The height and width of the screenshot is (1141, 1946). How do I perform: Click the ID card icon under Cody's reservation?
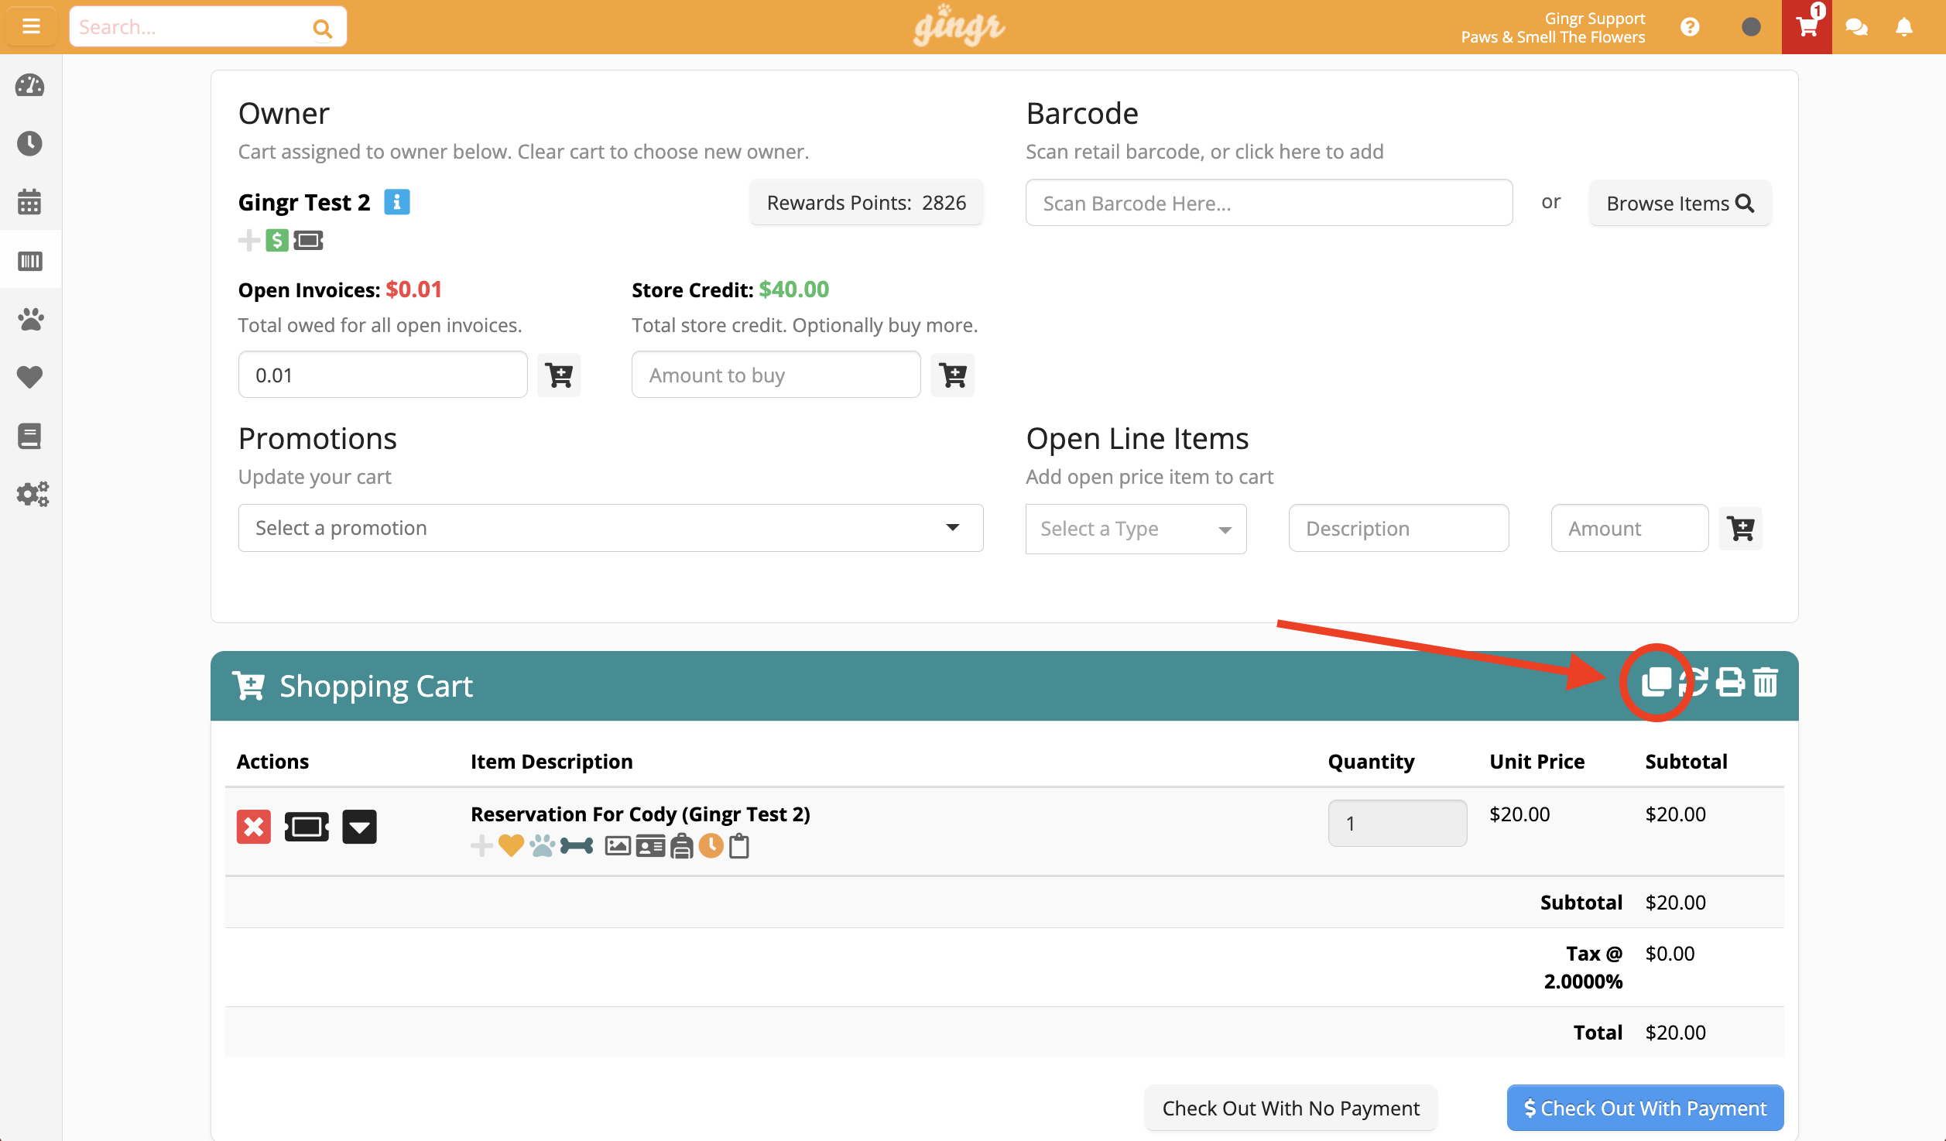click(650, 845)
